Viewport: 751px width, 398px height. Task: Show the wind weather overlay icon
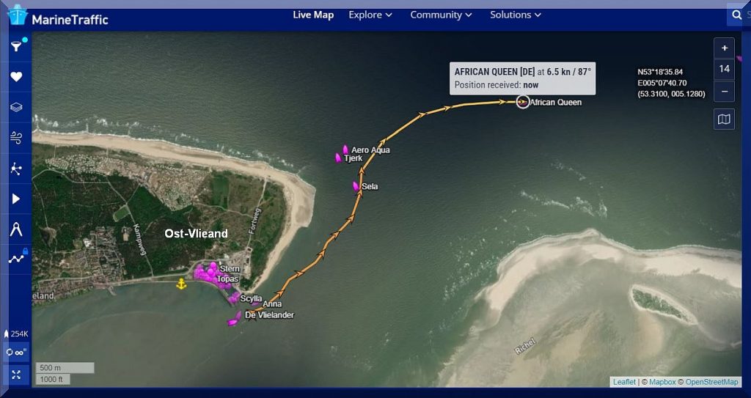[16, 138]
